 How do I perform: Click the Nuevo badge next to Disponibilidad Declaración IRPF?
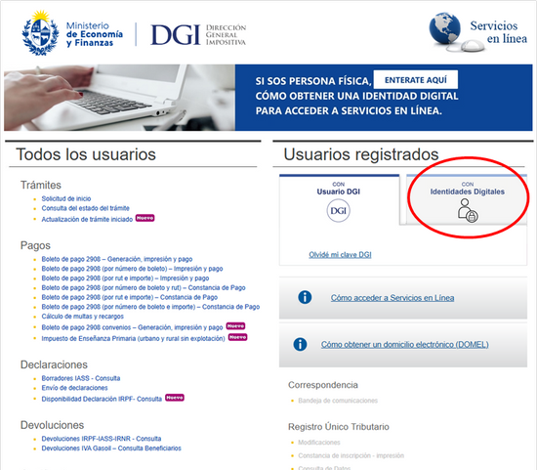tap(175, 398)
